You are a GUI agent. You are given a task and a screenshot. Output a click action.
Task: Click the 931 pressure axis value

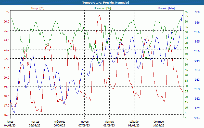click(x=197, y=118)
